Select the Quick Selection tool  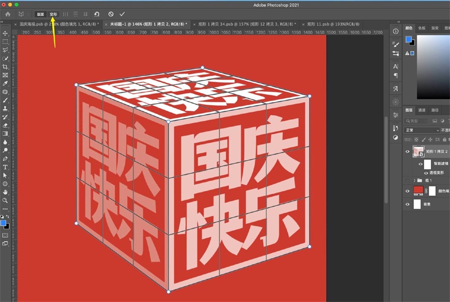point(5,59)
